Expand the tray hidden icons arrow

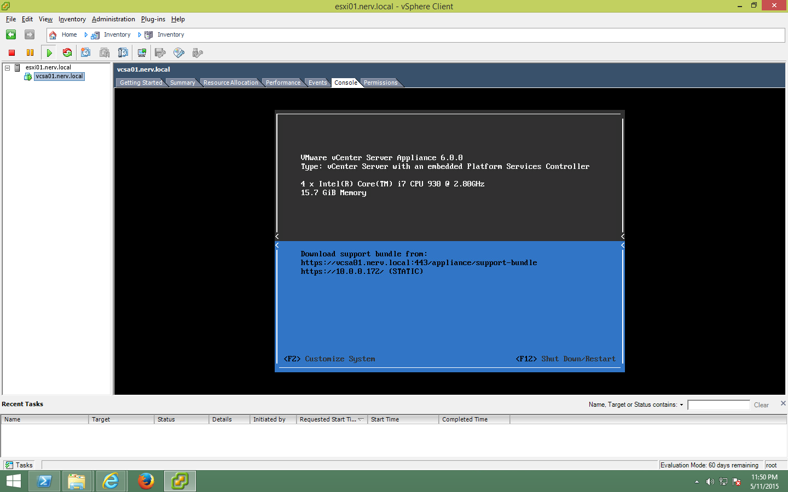tap(696, 482)
